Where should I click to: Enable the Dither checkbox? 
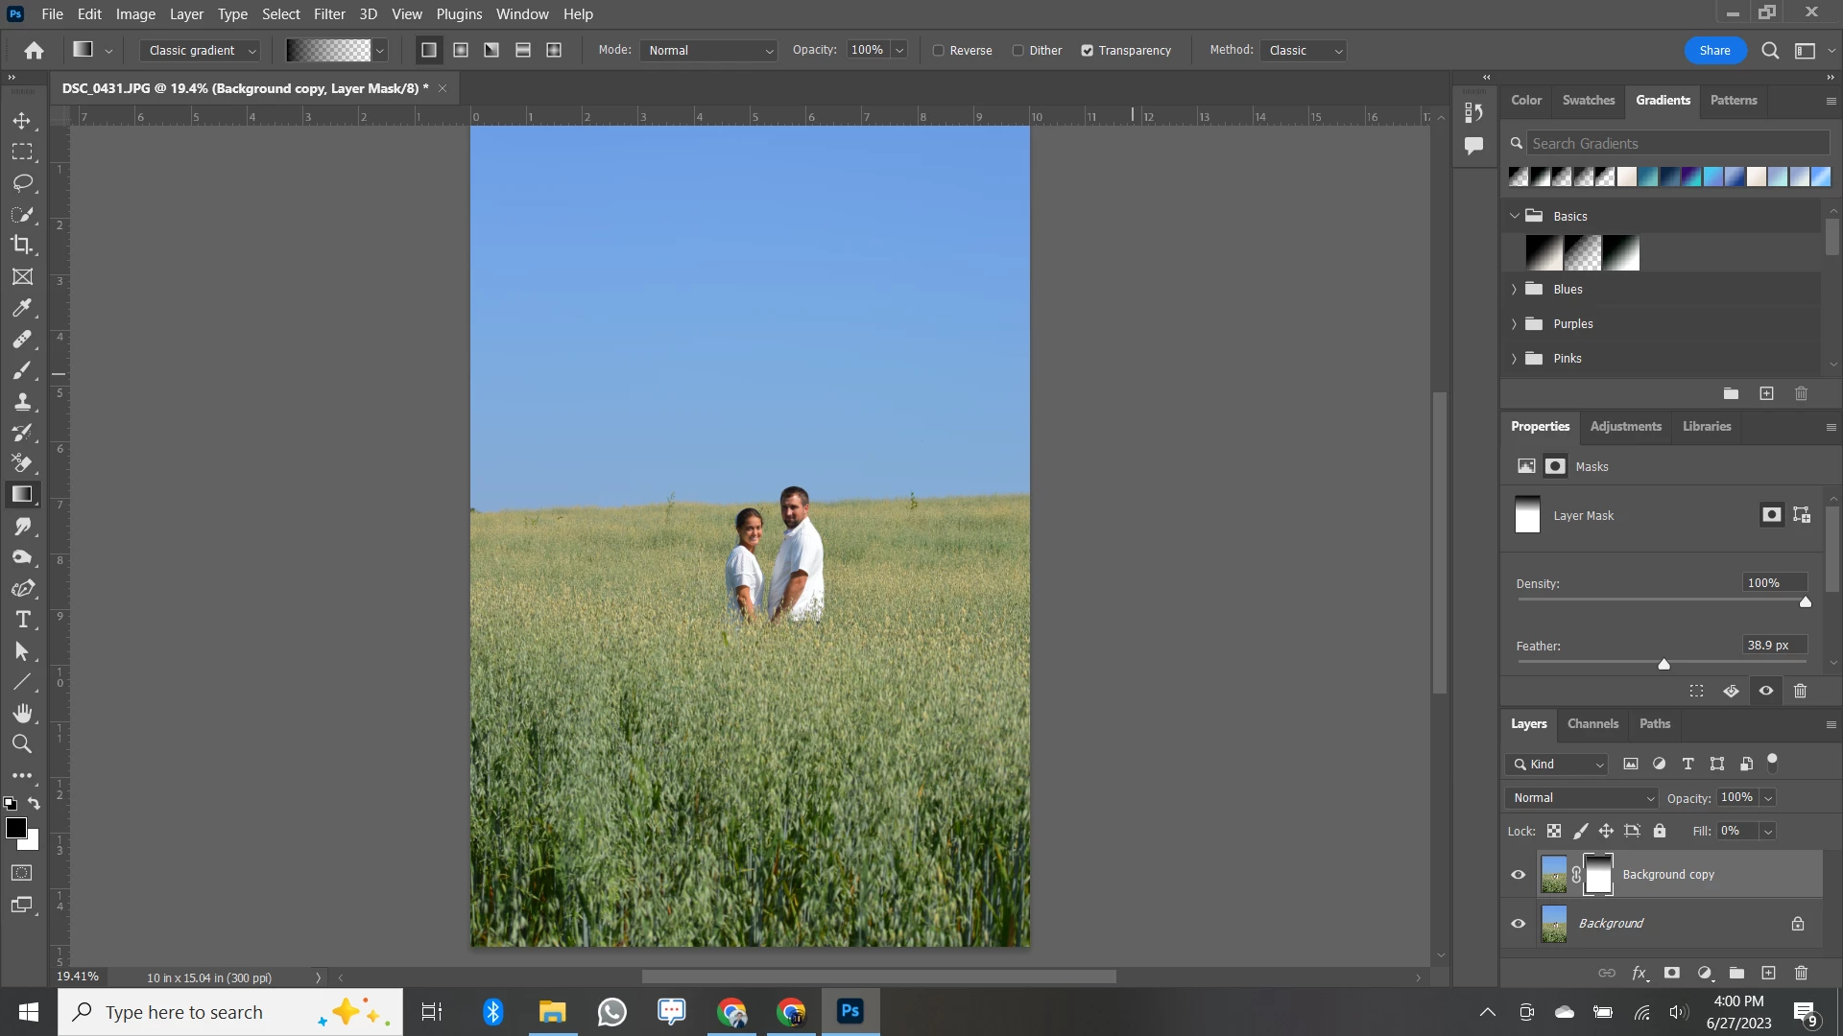tap(1018, 51)
